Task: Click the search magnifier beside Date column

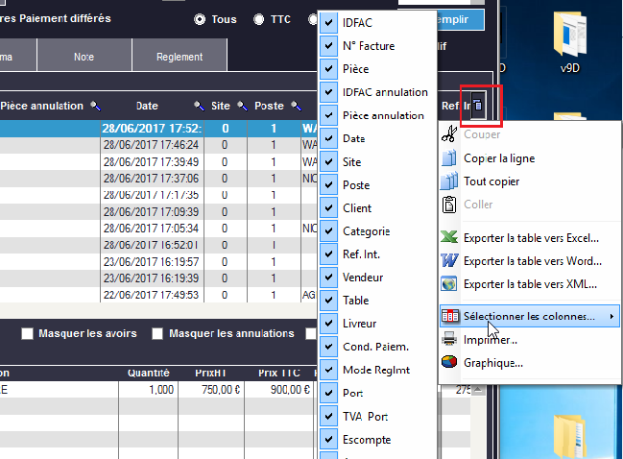Action: coord(199,106)
